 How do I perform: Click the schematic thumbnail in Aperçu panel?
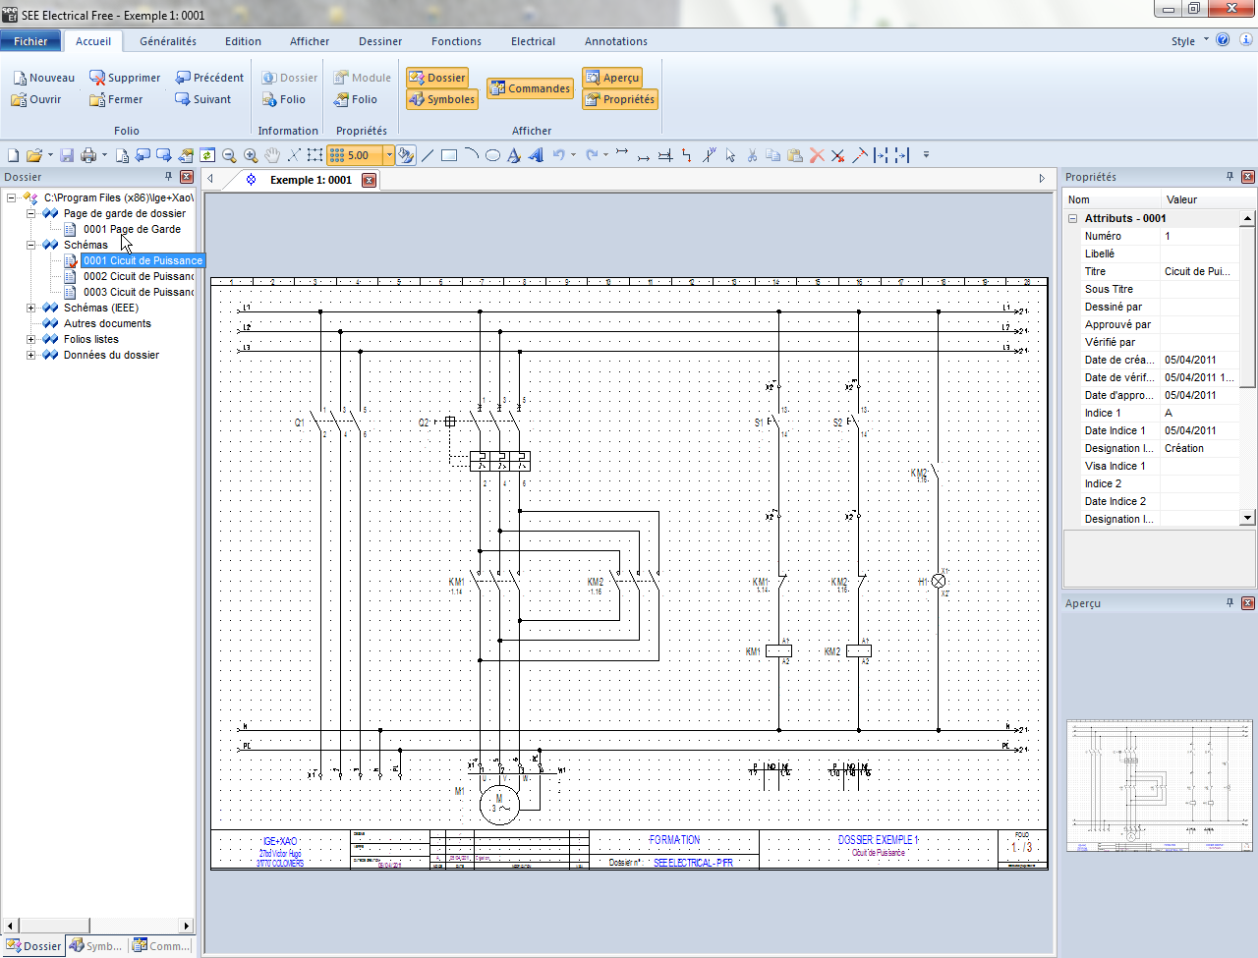1159,786
